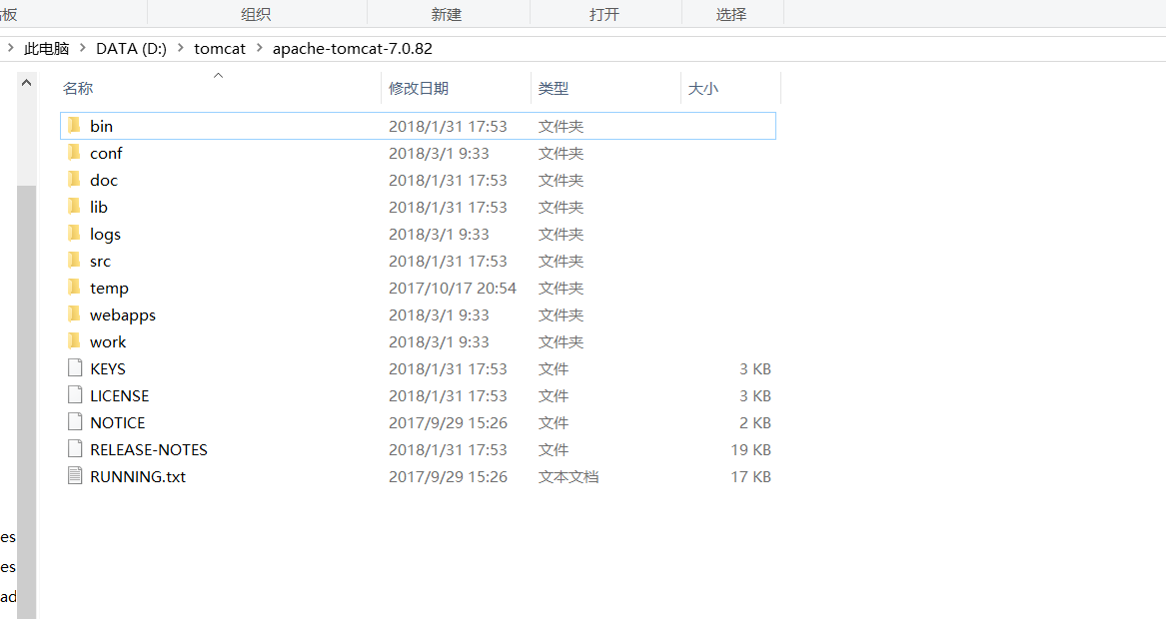This screenshot has height=619, width=1166.
Task: Navigate to tomcat folder in breadcrumb
Action: (220, 48)
